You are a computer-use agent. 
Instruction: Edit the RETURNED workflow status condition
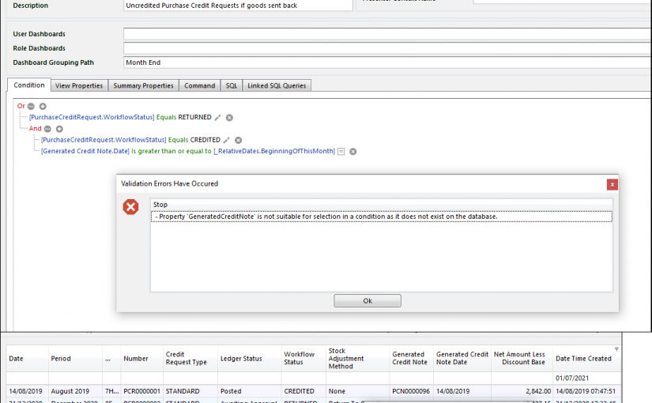(217, 118)
